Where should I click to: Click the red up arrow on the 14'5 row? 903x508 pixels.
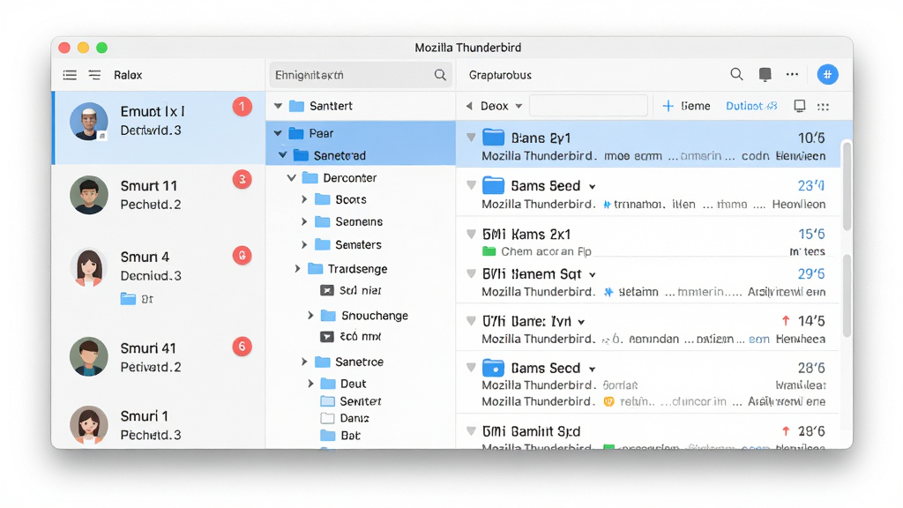click(786, 321)
